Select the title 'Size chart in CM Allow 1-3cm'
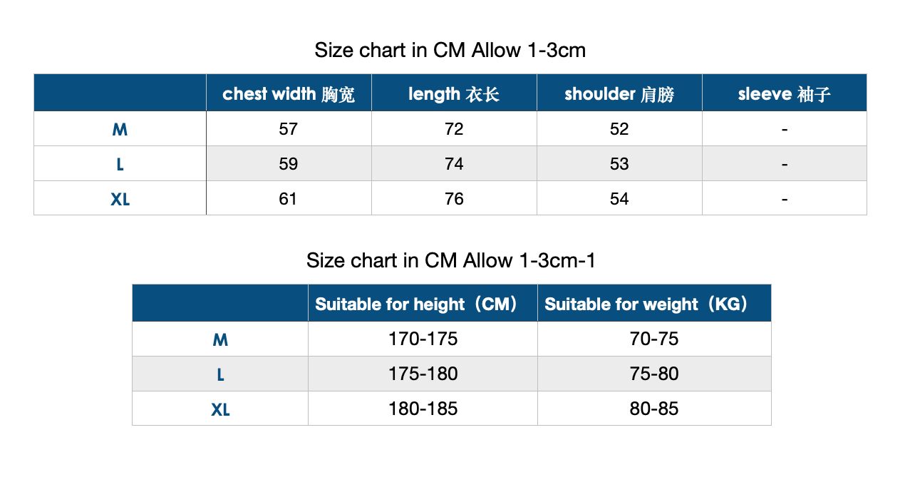This screenshot has width=915, height=492. pos(450,50)
